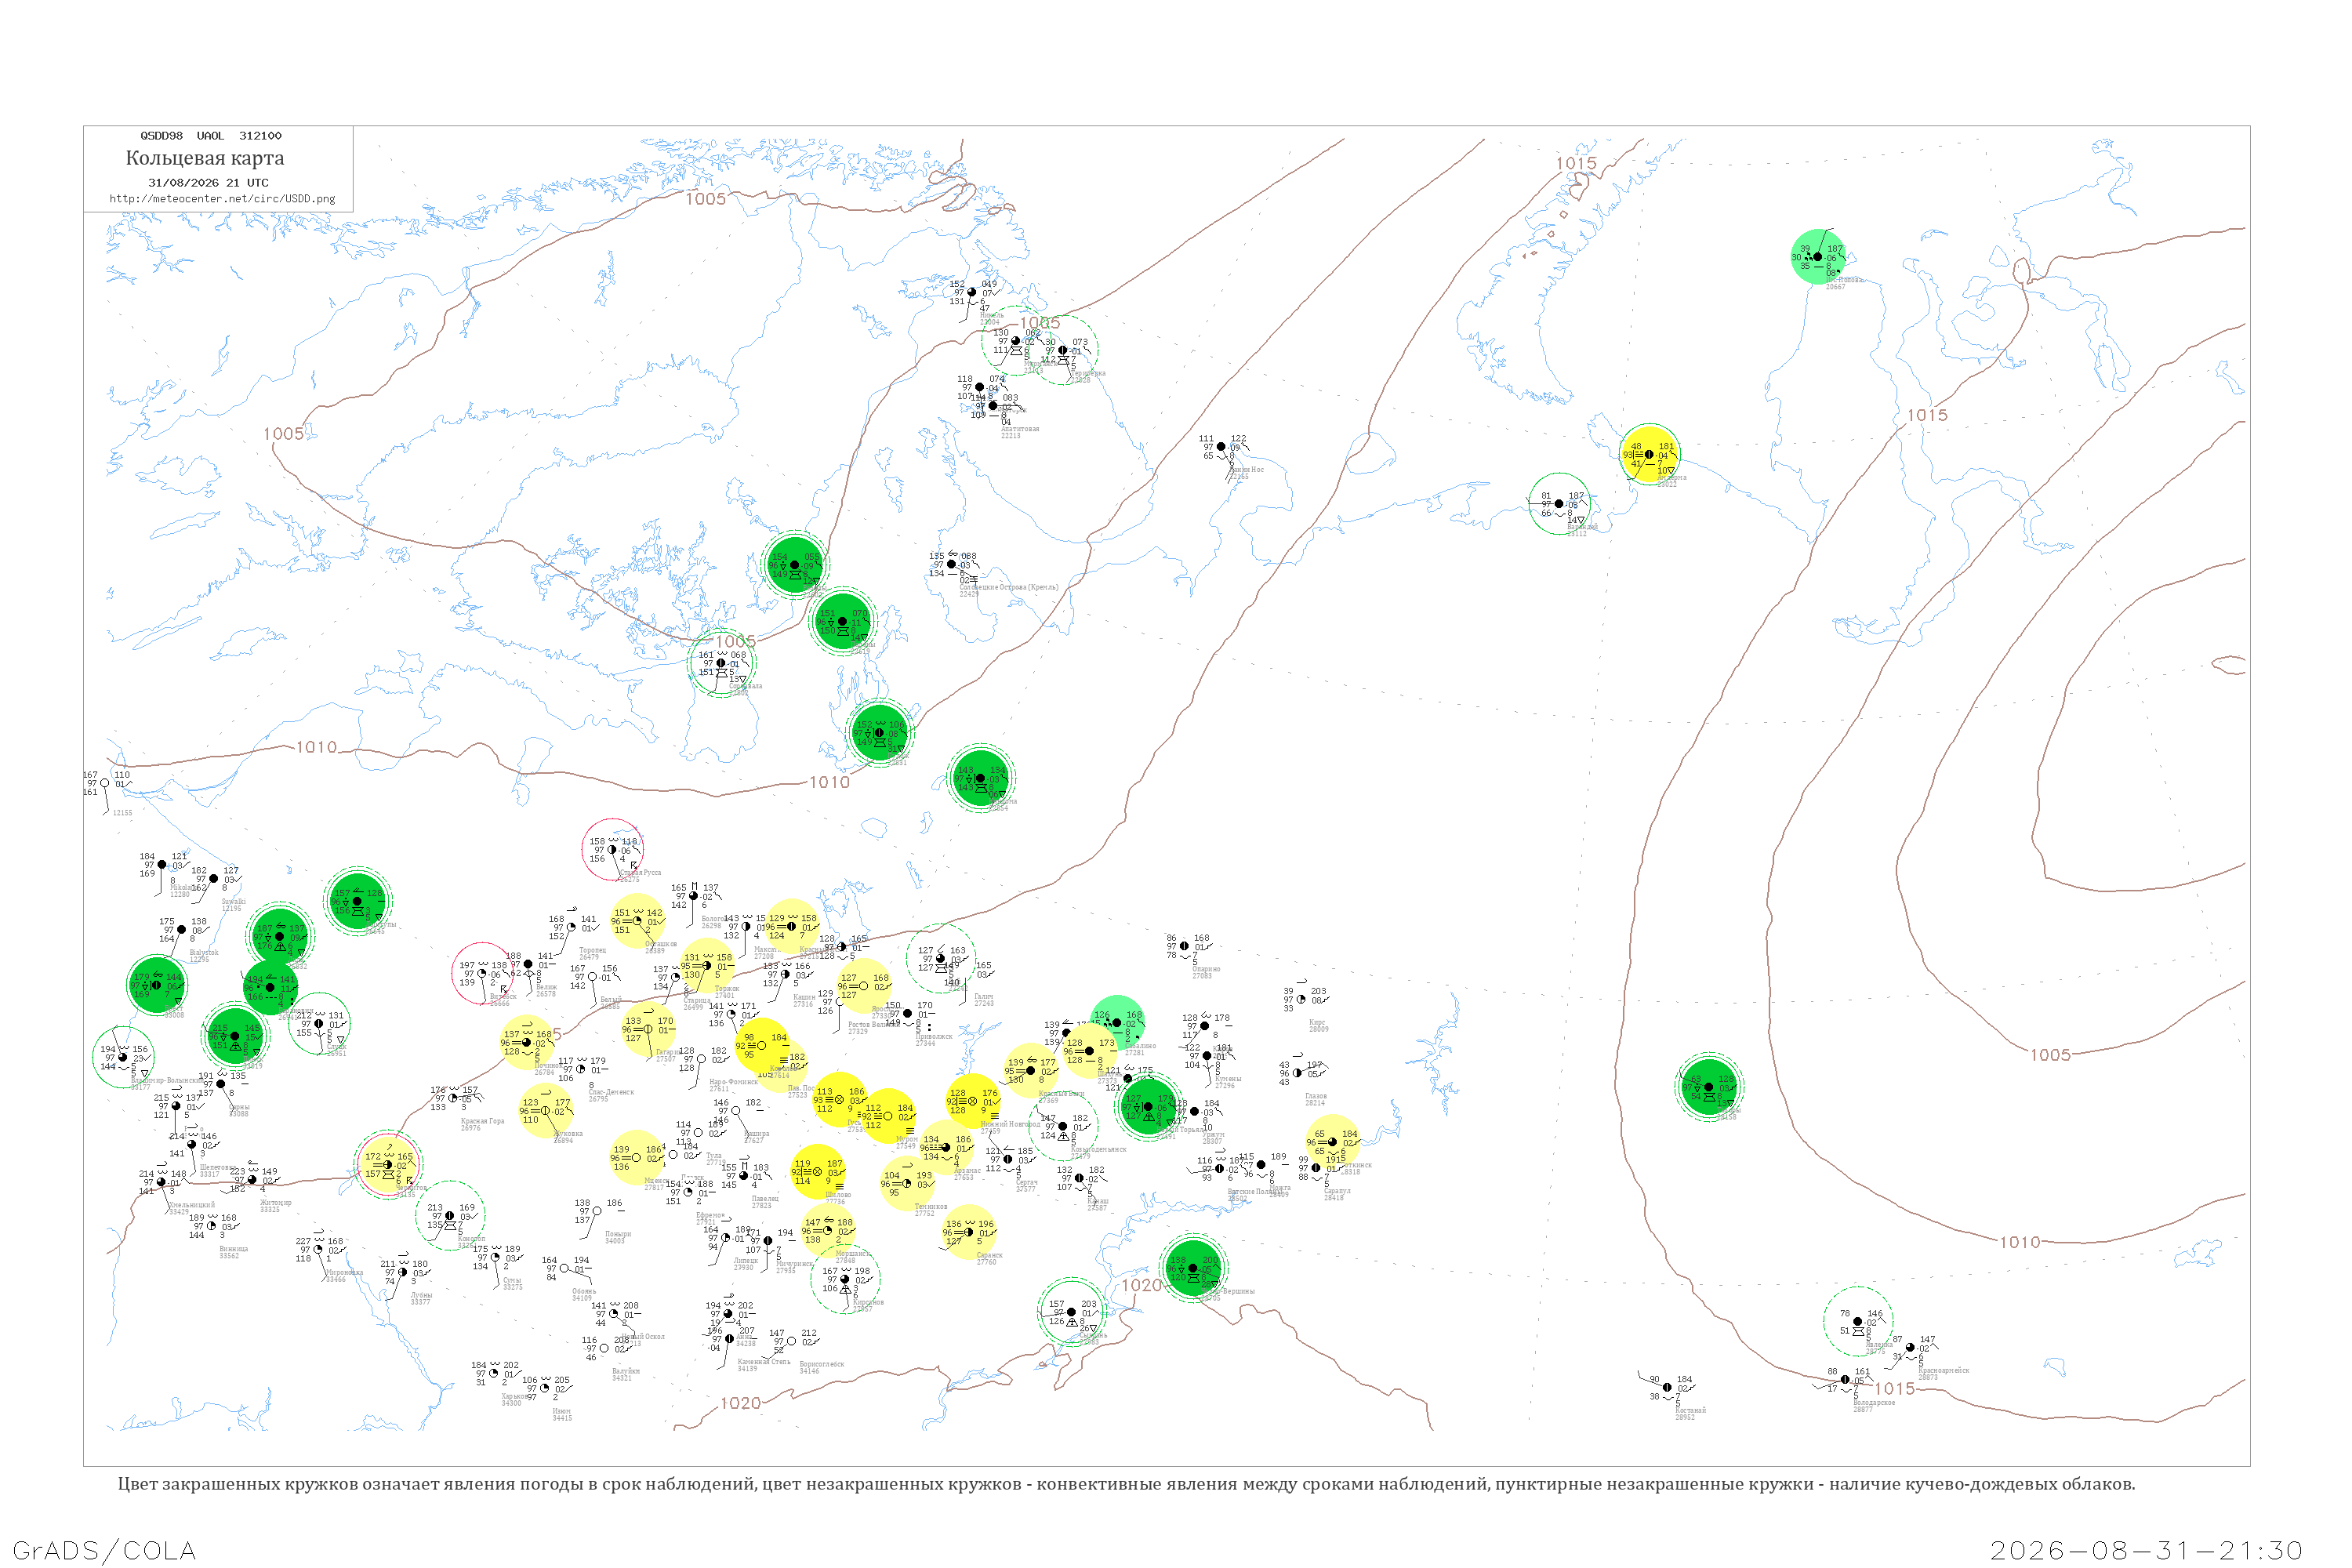The width and height of the screenshot is (2352, 1568).
Task: Click the Шилово bright yellow station circle
Action: point(817,1172)
